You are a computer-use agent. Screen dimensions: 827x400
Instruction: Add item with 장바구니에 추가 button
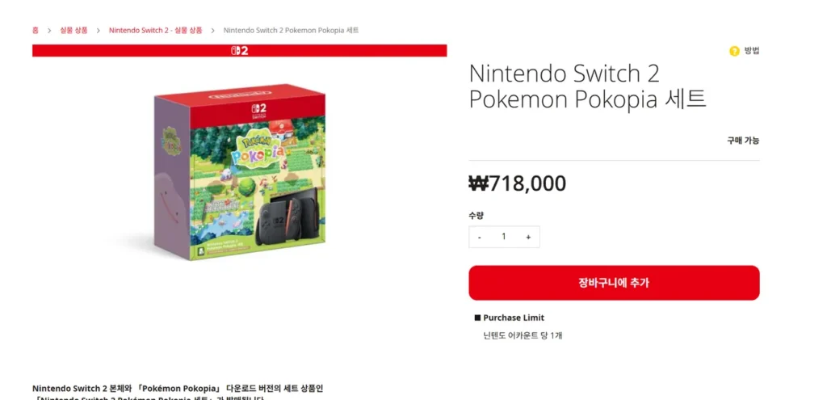pos(614,283)
